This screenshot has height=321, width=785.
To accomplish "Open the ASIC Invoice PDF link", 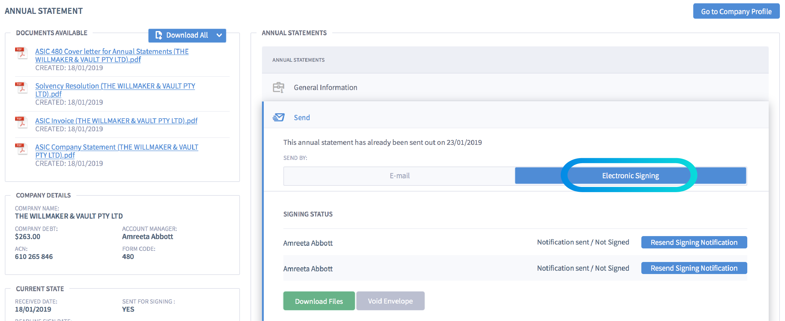I will [116, 121].
